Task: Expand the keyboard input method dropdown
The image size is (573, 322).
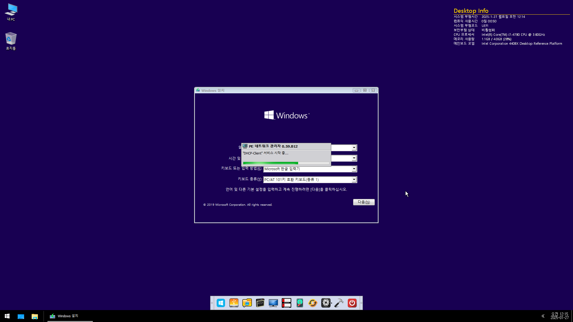Action: point(354,169)
